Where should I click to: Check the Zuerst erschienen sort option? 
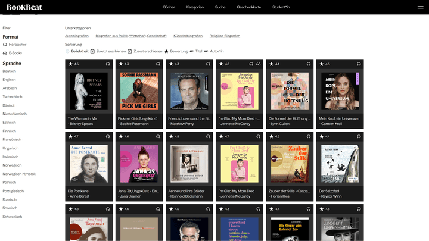[129, 51]
